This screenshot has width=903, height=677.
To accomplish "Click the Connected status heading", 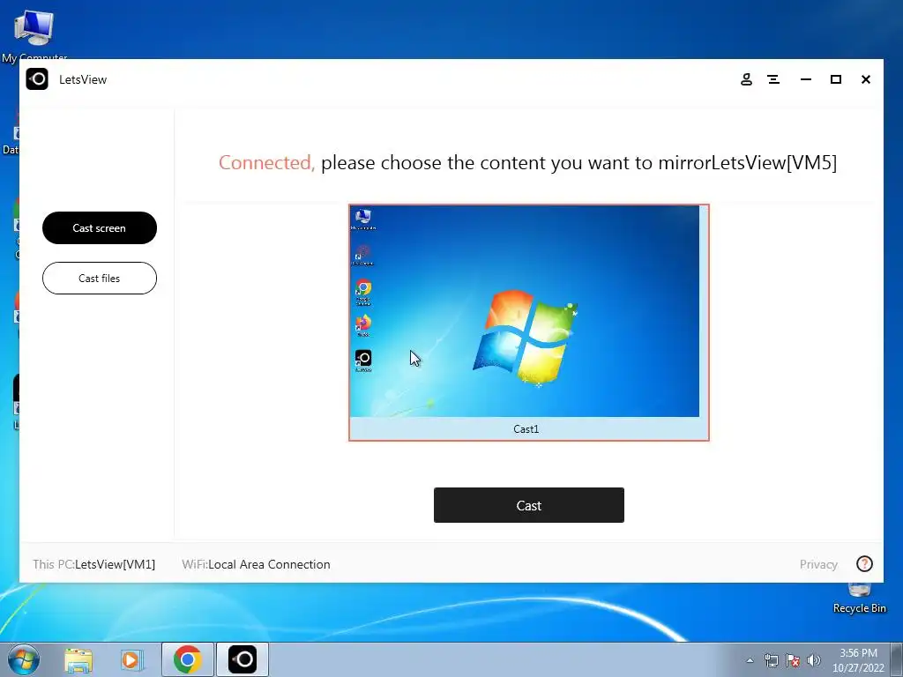I will point(527,163).
